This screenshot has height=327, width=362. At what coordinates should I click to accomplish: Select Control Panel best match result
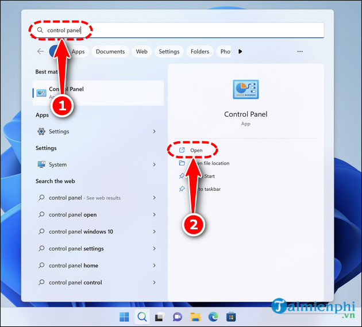98,93
